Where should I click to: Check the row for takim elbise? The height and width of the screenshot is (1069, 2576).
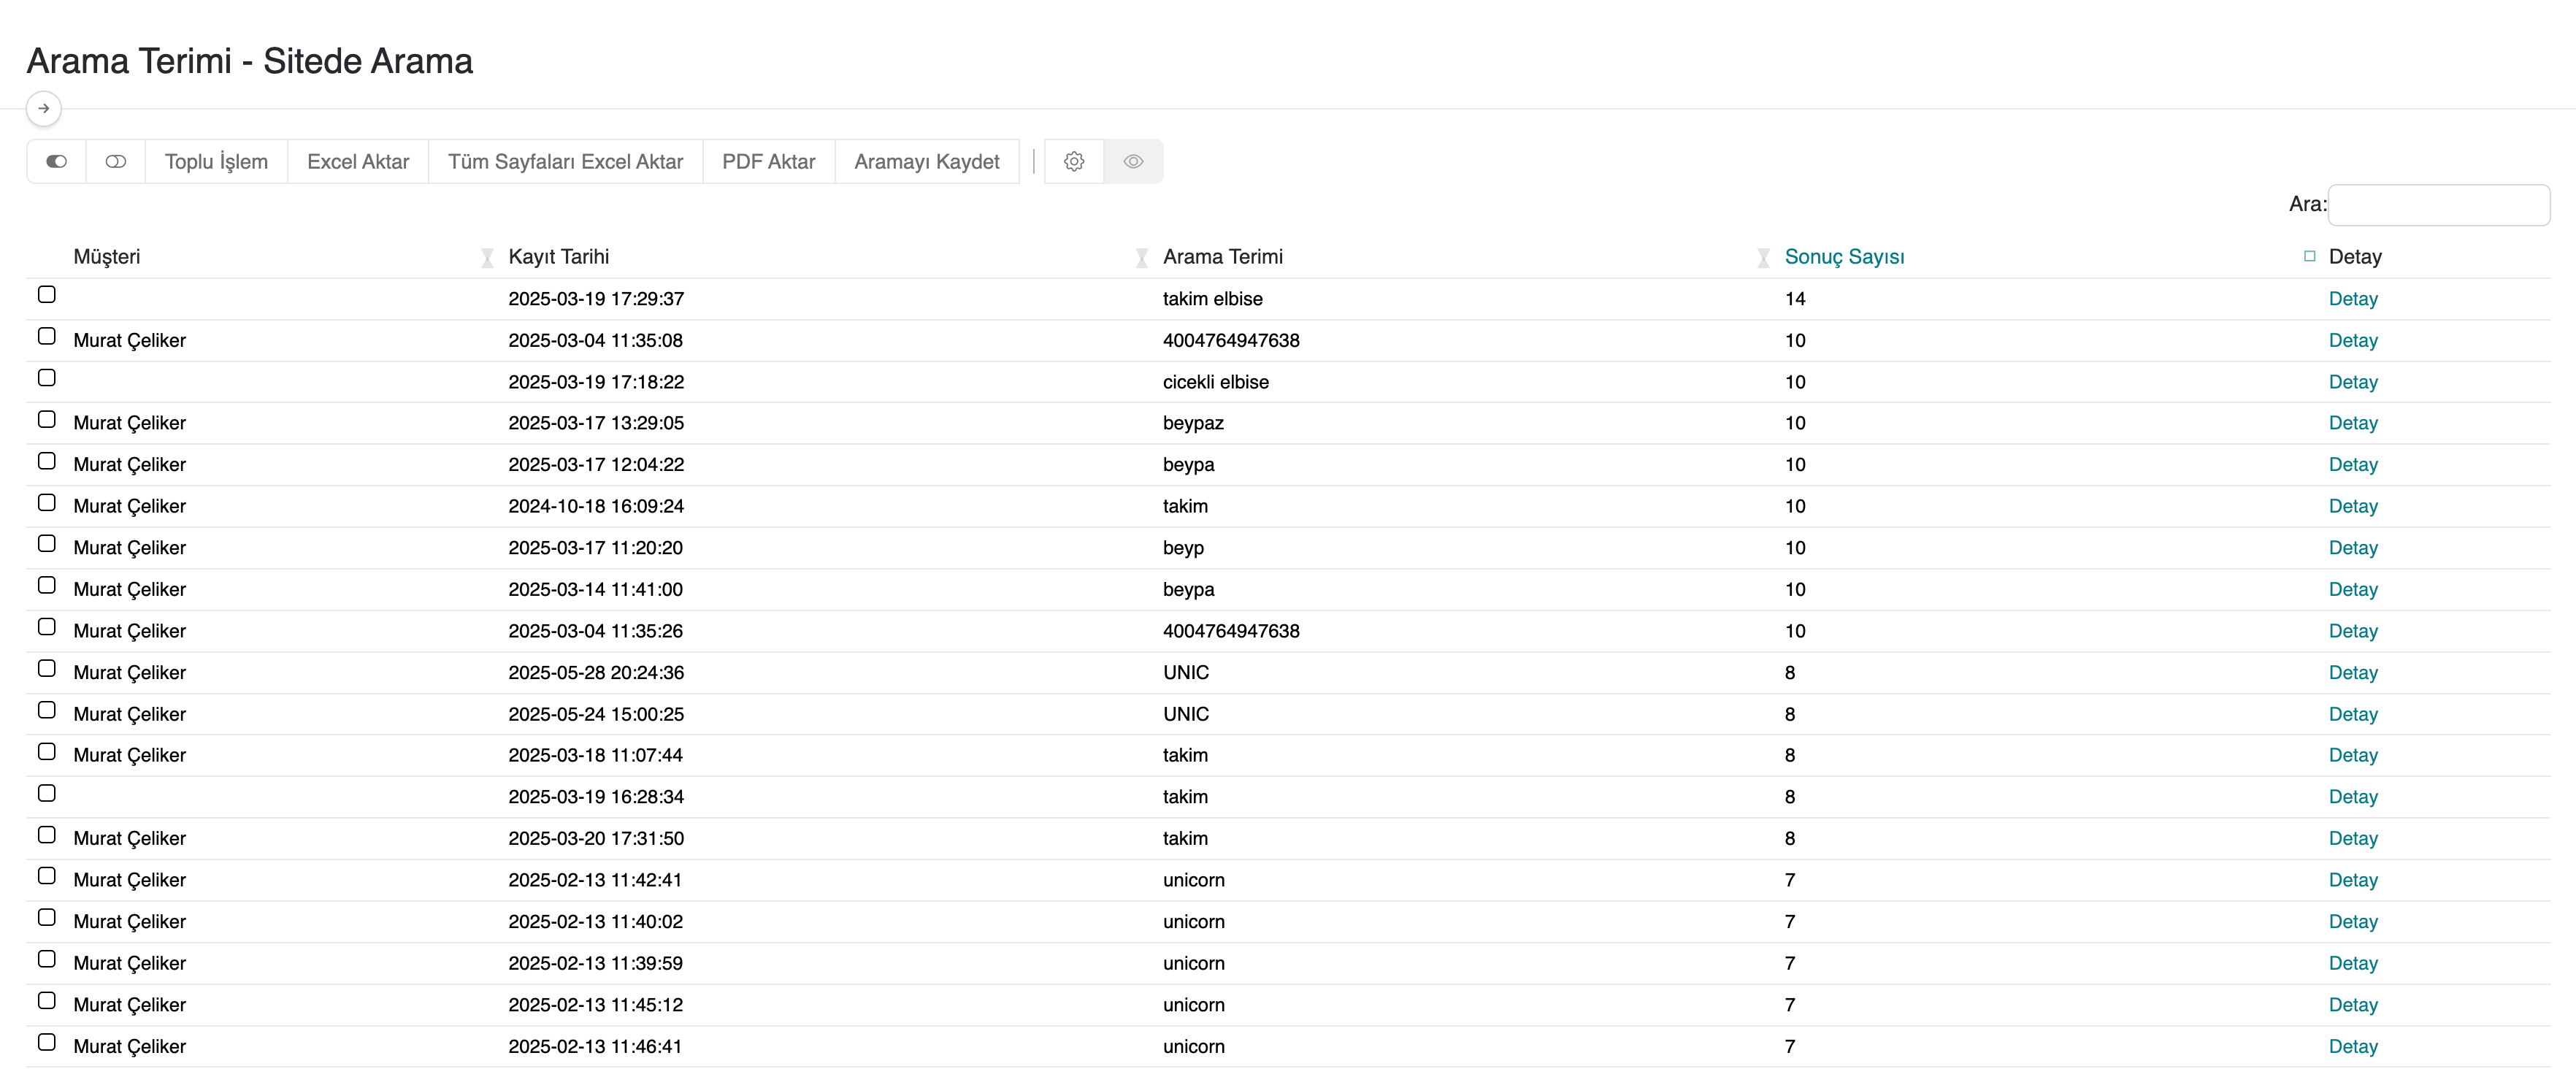(x=47, y=294)
